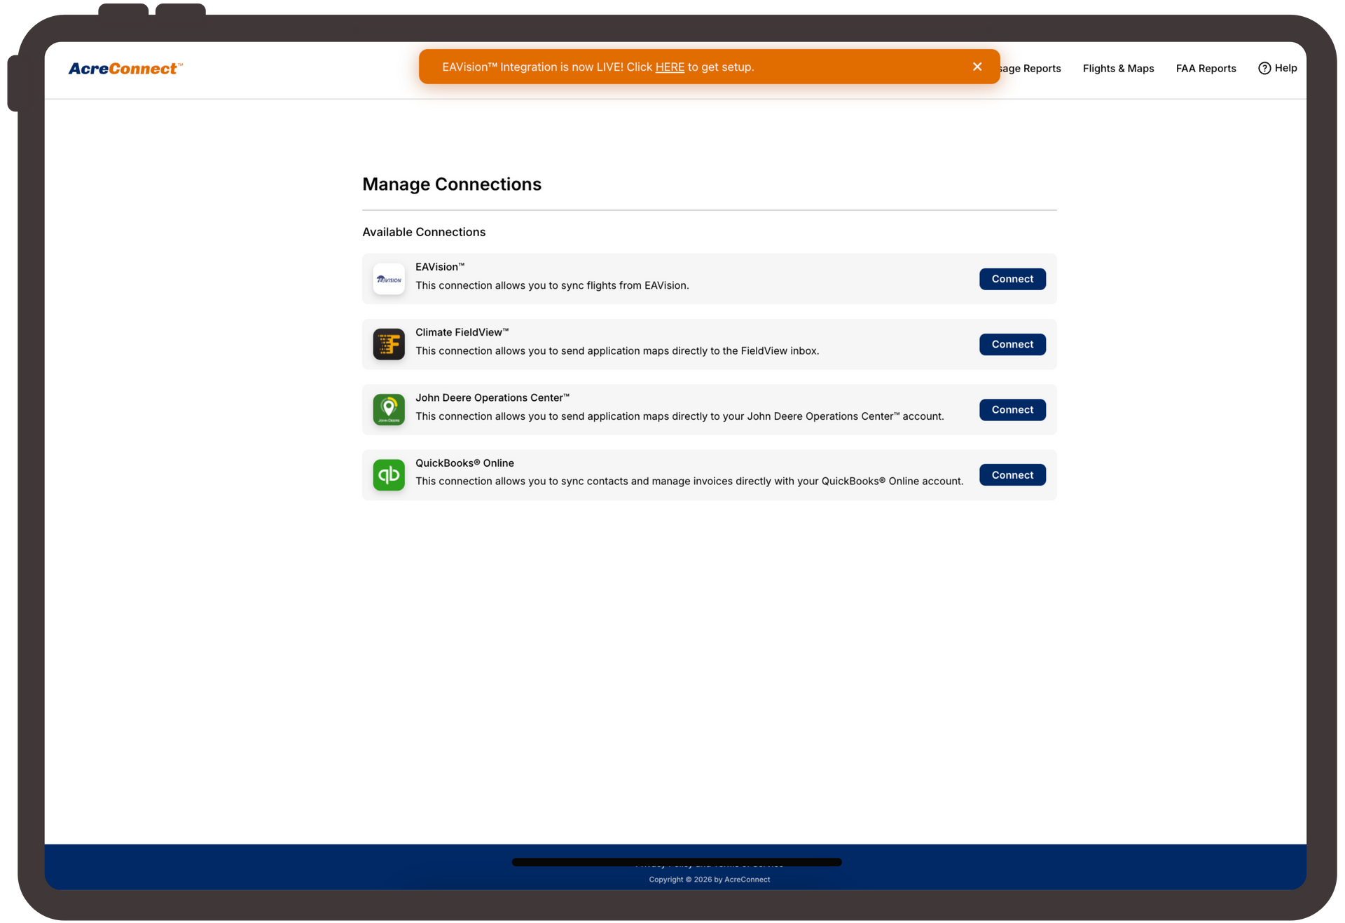The height and width of the screenshot is (923, 1345).
Task: Open the Help menu
Action: click(1278, 68)
